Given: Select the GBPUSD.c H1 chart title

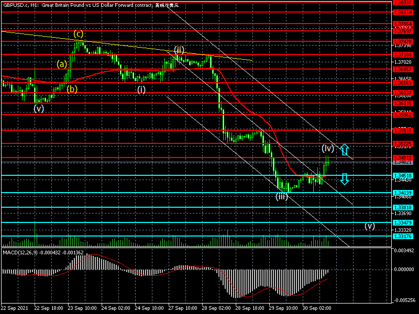Looking at the screenshot, I should 91,5.
